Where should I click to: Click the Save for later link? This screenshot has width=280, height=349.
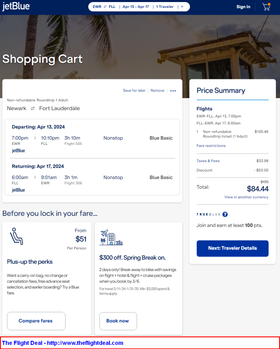pyautogui.click(x=134, y=91)
